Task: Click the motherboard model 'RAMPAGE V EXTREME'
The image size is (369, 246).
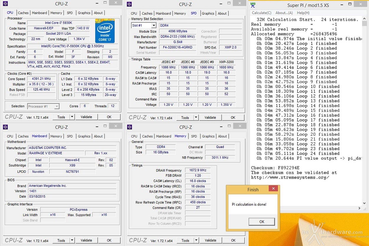Action: click(56, 153)
